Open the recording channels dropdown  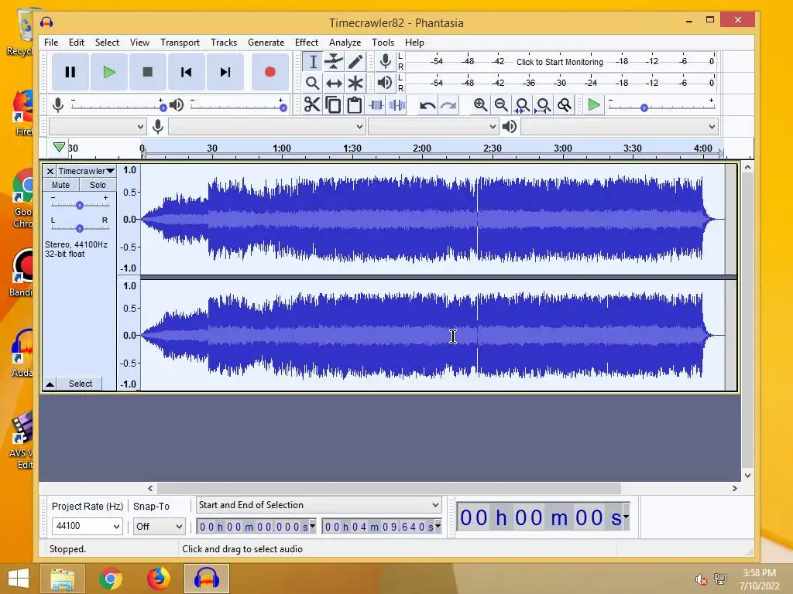click(434, 126)
